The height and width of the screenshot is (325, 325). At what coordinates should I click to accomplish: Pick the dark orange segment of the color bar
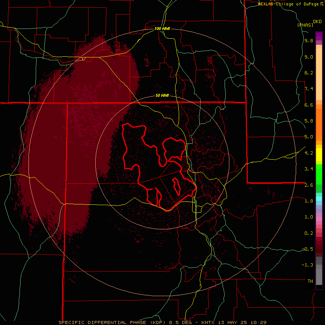pos(319,125)
